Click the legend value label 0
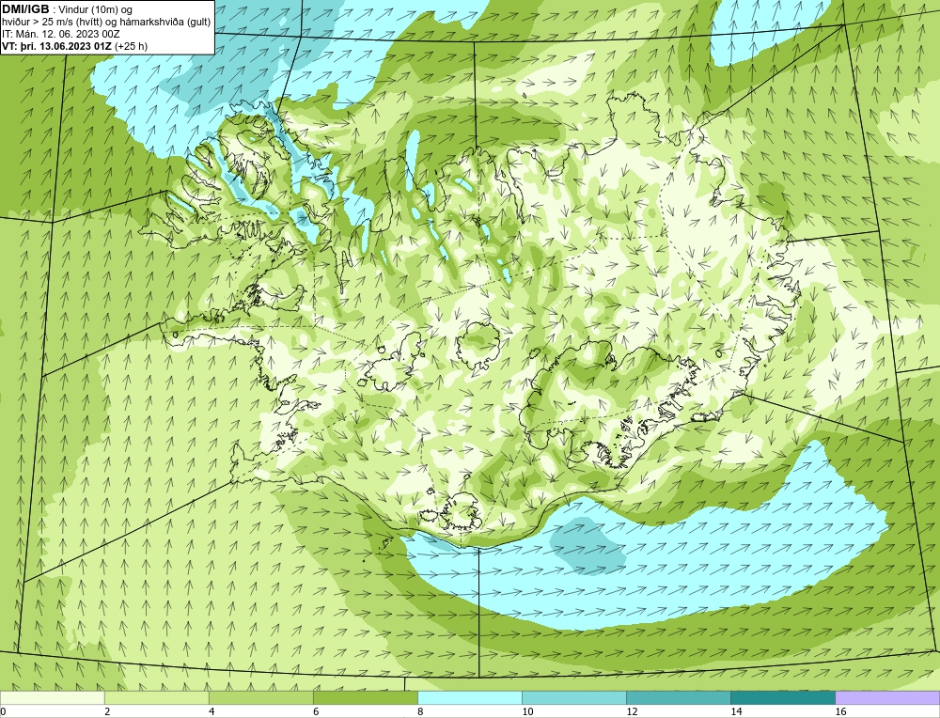The height and width of the screenshot is (718, 940). click(3, 711)
